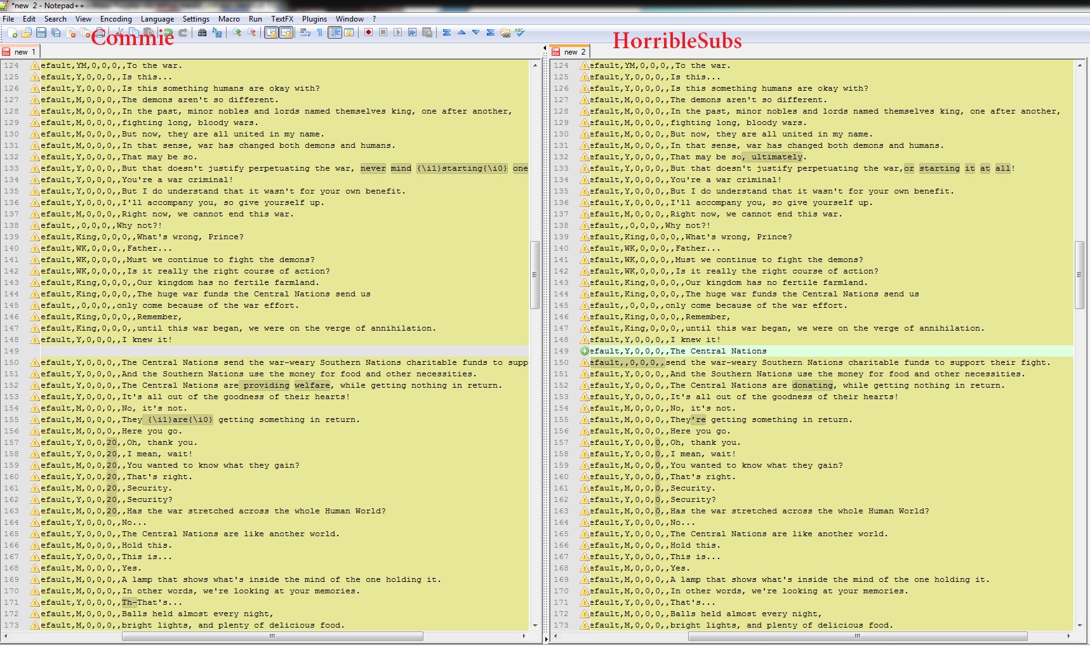
Task: Click 'Th-That's...' on left line 171
Action: pos(152,602)
